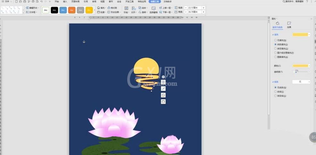This screenshot has width=316, height=155.
Task: Apply the blue Abc shape style
Action: [x=63, y=10]
